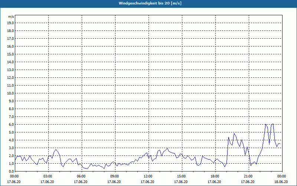
Task: Select the 8,0 y-axis label
Action: [x=12, y=109]
